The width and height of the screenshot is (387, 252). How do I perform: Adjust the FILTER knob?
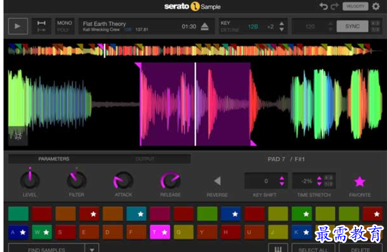(77, 180)
